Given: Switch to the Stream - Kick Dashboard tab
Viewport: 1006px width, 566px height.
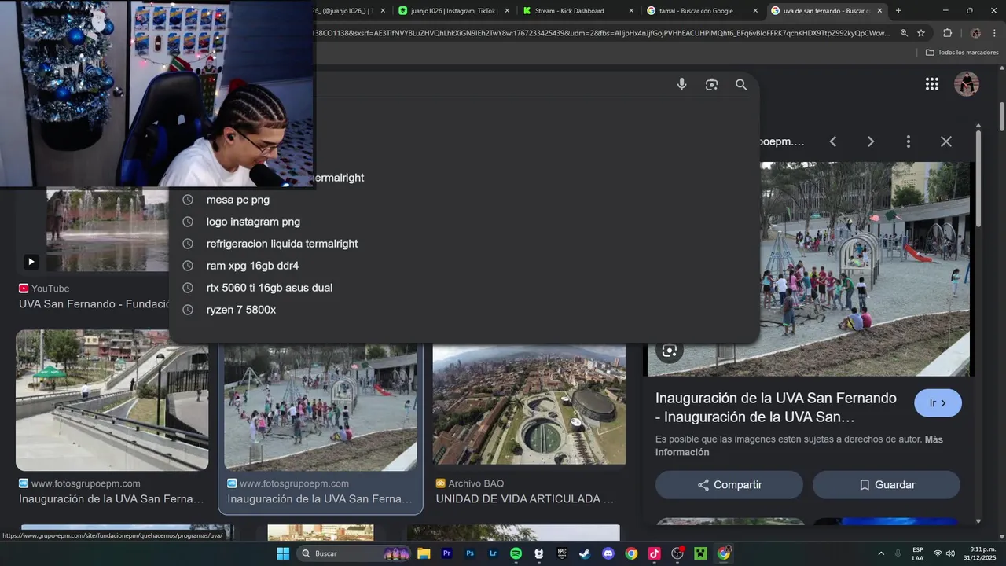Looking at the screenshot, I should pyautogui.click(x=577, y=10).
